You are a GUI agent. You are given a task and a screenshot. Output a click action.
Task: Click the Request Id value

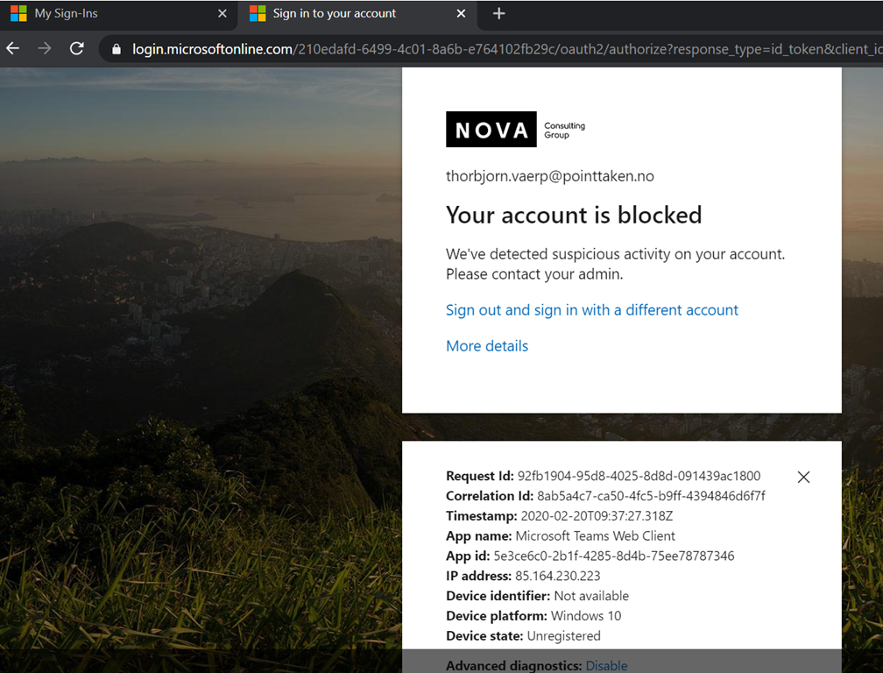[x=639, y=476]
